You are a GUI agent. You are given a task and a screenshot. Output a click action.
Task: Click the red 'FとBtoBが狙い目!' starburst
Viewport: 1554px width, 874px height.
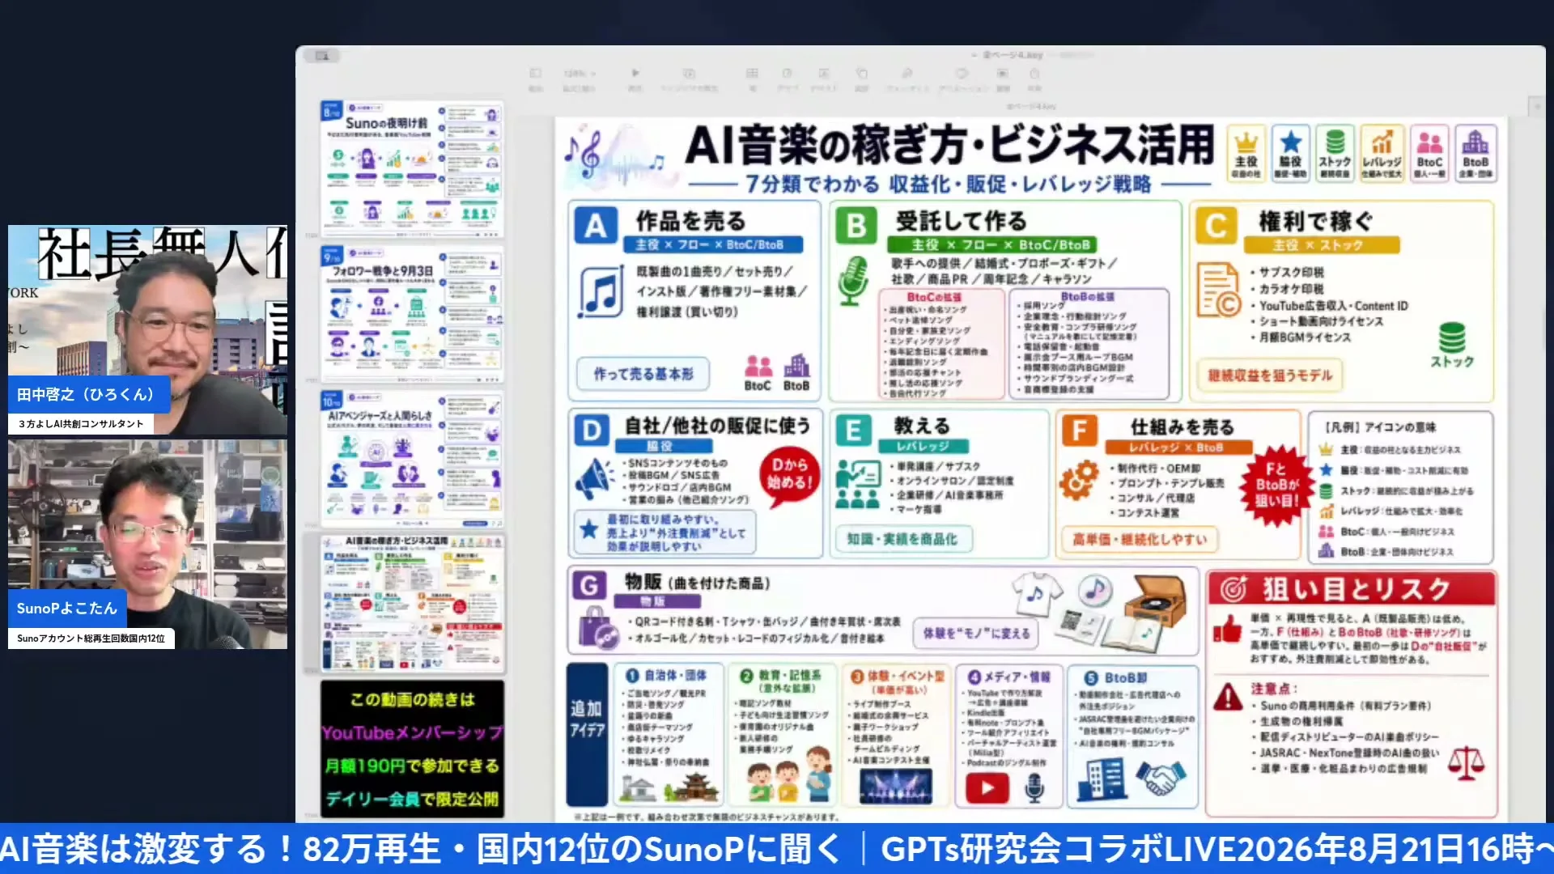click(x=1276, y=485)
